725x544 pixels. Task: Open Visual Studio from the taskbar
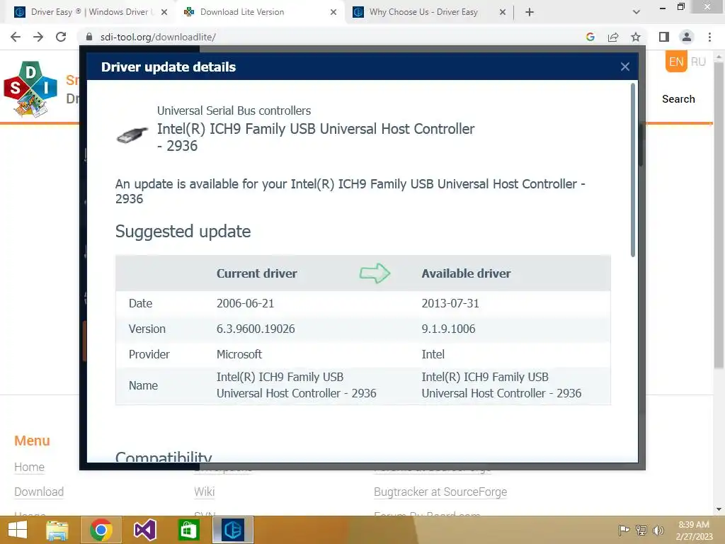(x=144, y=530)
